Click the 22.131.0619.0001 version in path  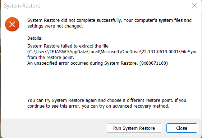click(160, 52)
